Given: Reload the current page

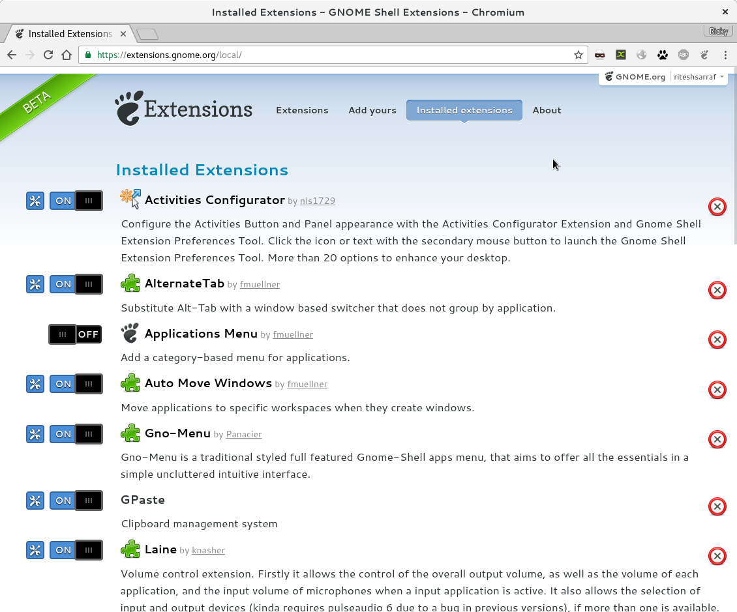Looking at the screenshot, I should click(48, 55).
